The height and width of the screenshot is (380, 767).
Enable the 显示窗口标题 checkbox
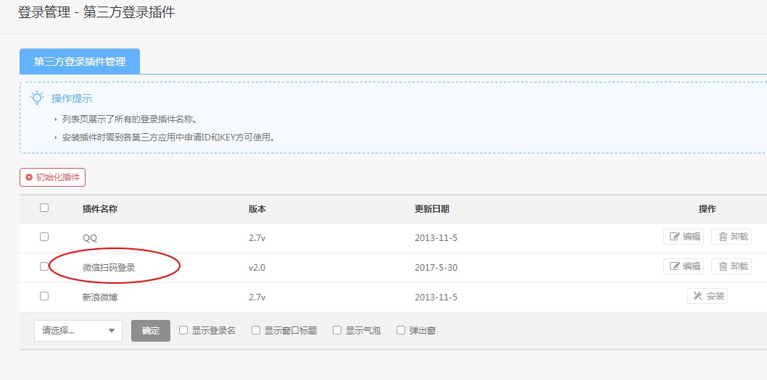pos(256,330)
